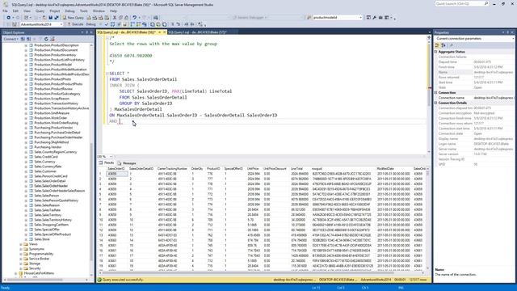Open the Help menu

[113, 11]
